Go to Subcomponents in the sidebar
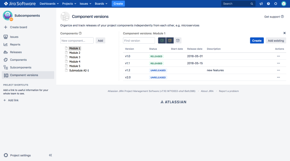Image resolution: width=290 pixels, height=161 pixels. point(20,67)
